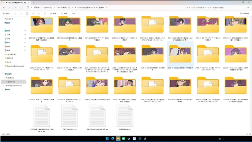Image resolution: width=252 pixels, height=142 pixels.
Task: Open the Sort dropdown in the toolbar
Action: (54, 13)
